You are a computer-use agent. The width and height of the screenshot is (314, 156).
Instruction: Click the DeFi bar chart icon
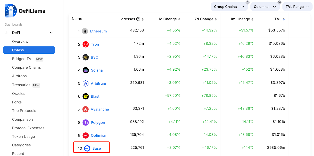click(7, 33)
